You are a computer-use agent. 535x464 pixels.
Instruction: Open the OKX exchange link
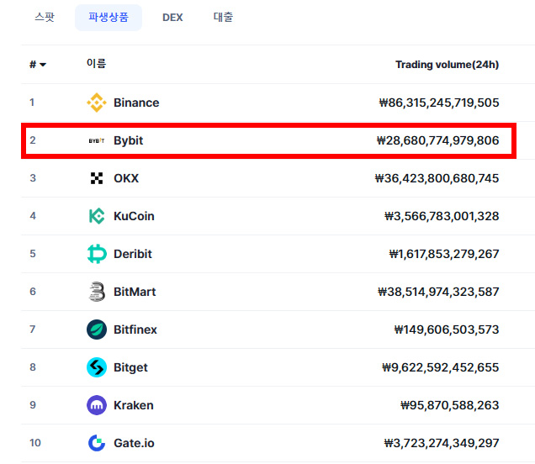126,178
